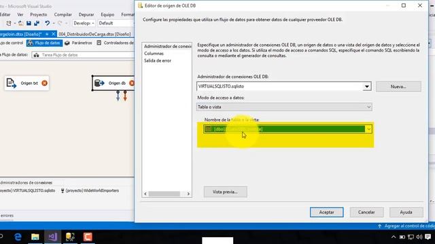Viewport: 435px width, 244px height.
Task: Pin the MergeJoin.dtsx tab
Action: click(x=47, y=34)
